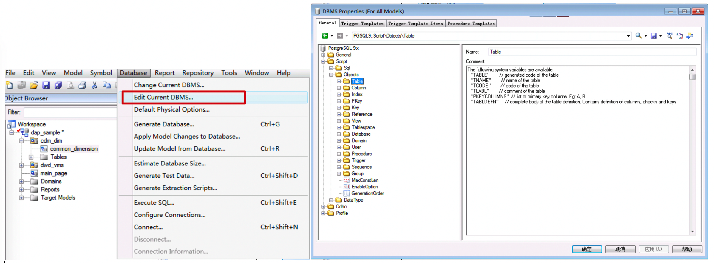Click the EnableOption item icon
This screenshot has width=714, height=263.
(347, 187)
